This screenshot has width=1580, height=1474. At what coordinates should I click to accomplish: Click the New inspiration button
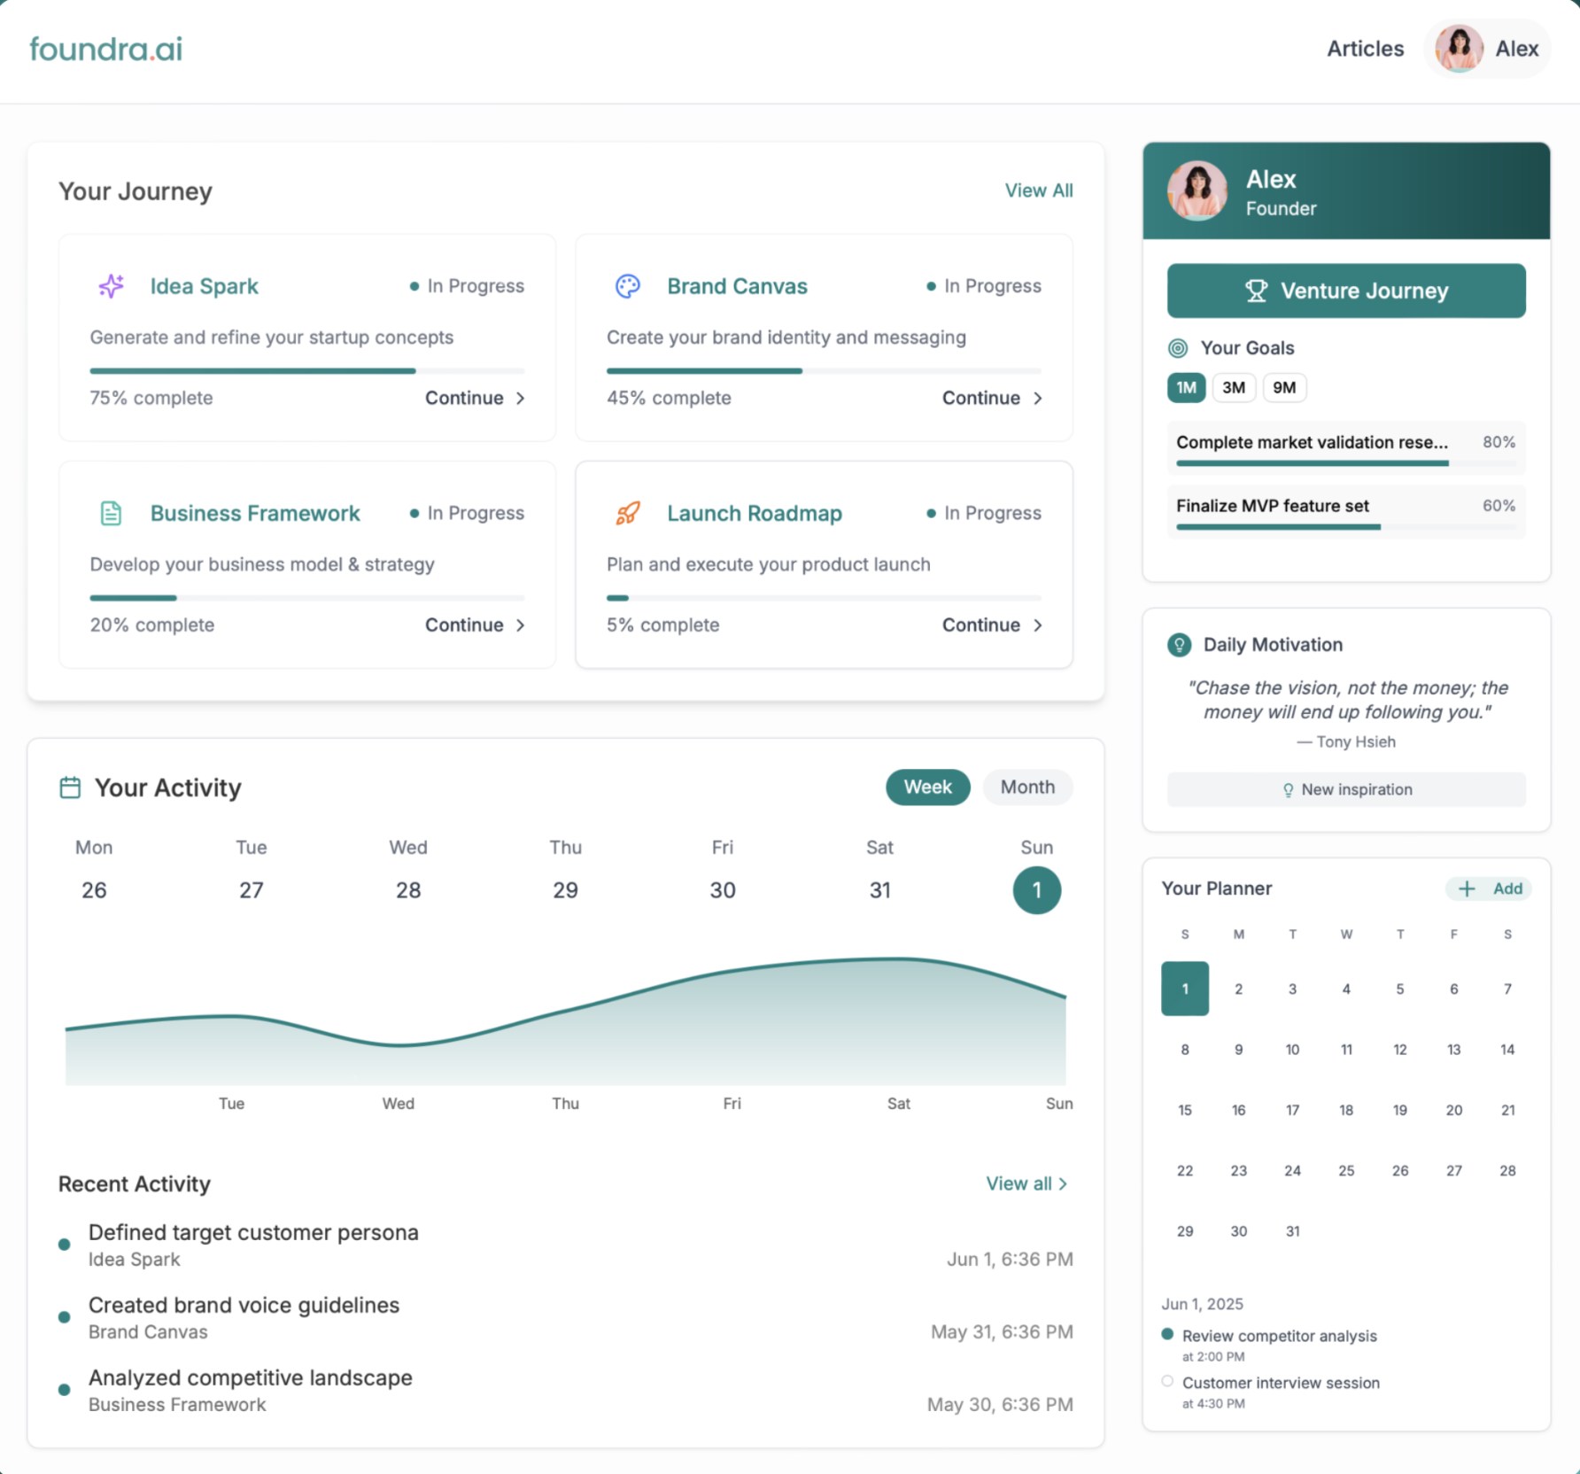point(1346,789)
